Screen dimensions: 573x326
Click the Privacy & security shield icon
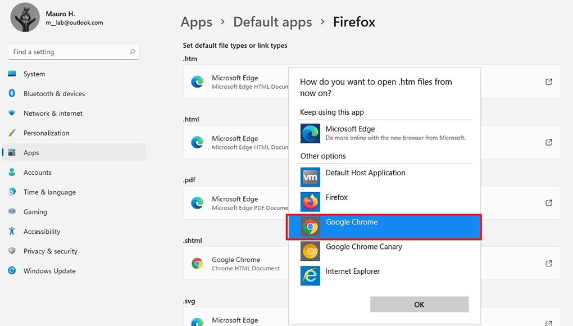coord(12,251)
